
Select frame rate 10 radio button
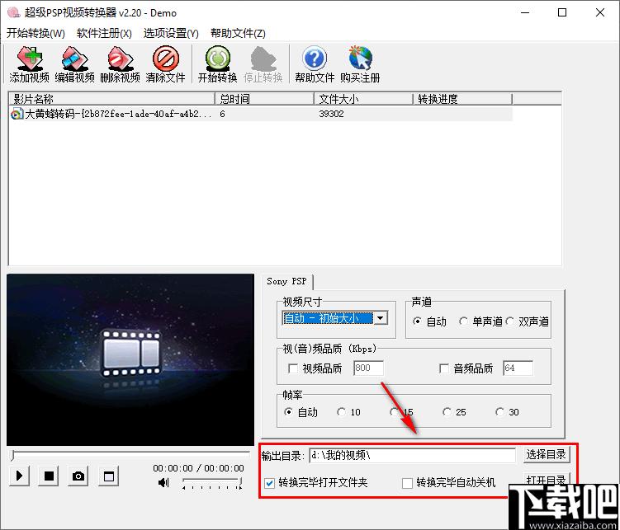click(341, 412)
